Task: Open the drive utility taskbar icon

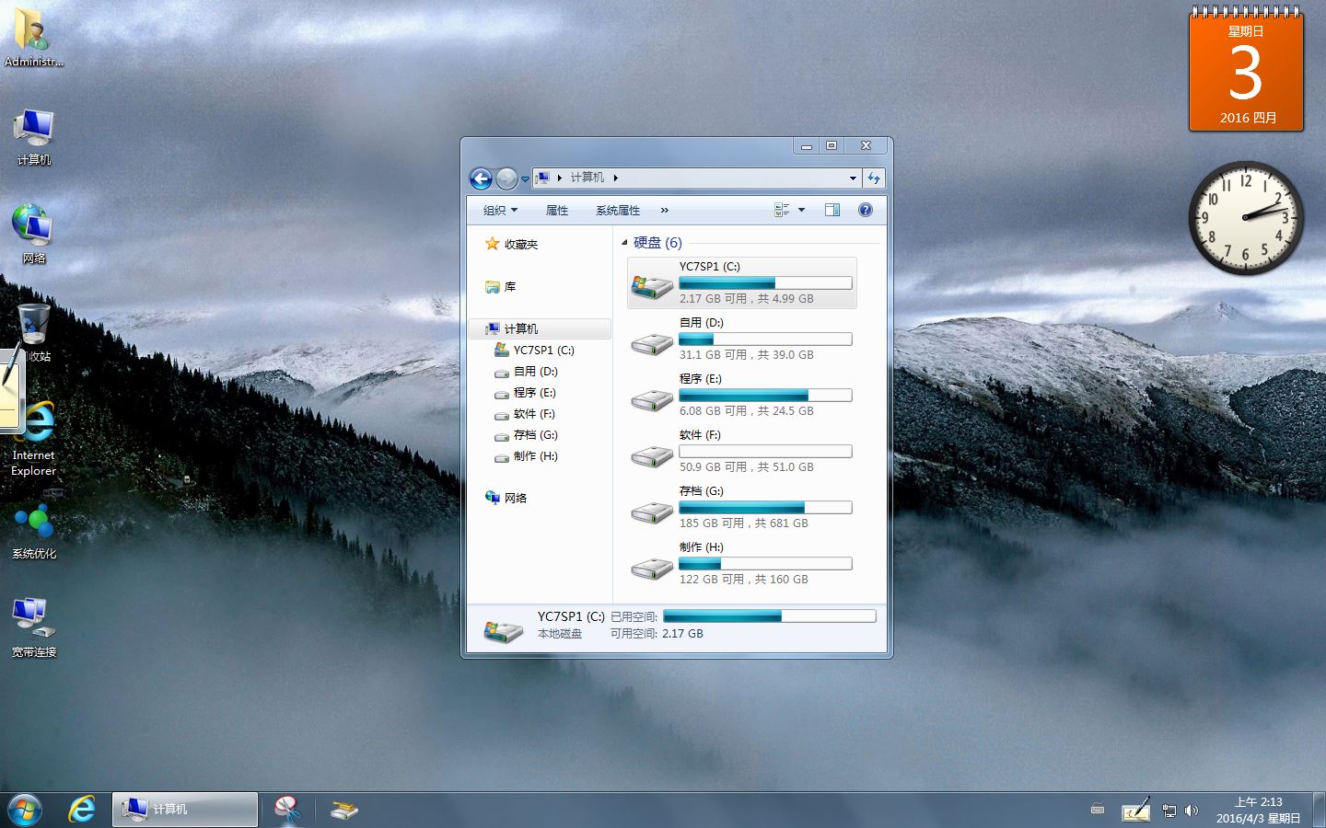Action: pyautogui.click(x=343, y=810)
